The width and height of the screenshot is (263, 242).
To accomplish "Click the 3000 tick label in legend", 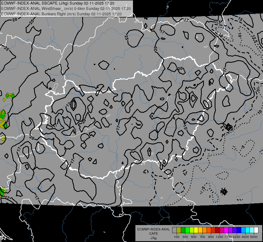I will coord(245,237).
